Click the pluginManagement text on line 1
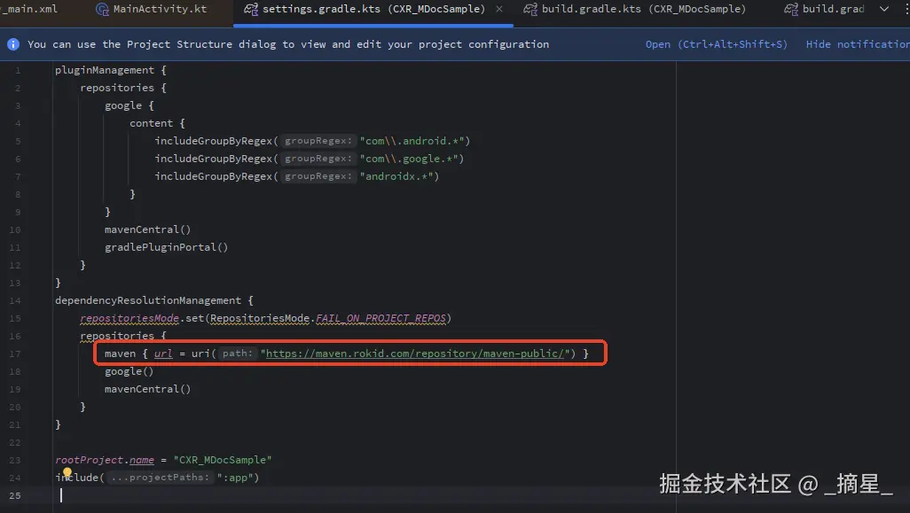The height and width of the screenshot is (513, 910). (105, 70)
